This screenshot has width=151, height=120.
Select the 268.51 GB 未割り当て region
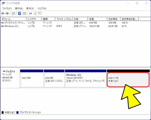(128, 80)
